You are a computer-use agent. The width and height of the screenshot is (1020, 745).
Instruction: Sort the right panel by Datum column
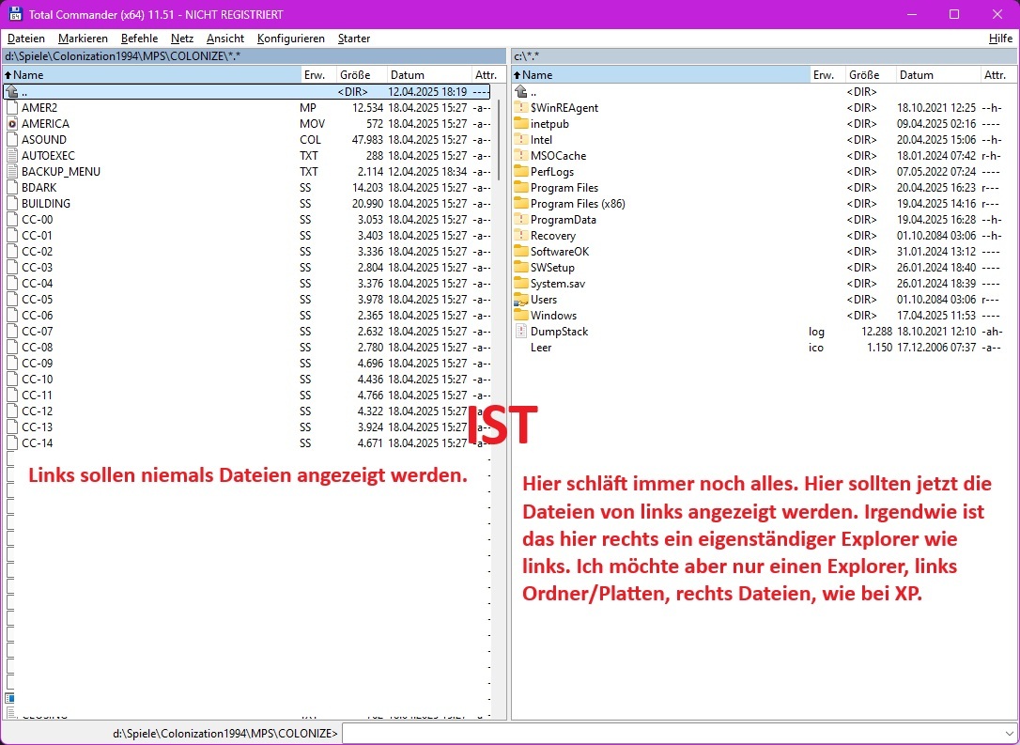click(x=939, y=75)
